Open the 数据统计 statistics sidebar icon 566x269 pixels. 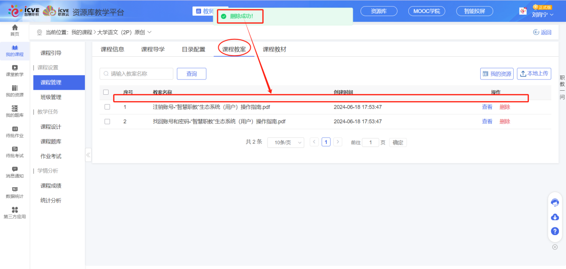pyautogui.click(x=14, y=191)
